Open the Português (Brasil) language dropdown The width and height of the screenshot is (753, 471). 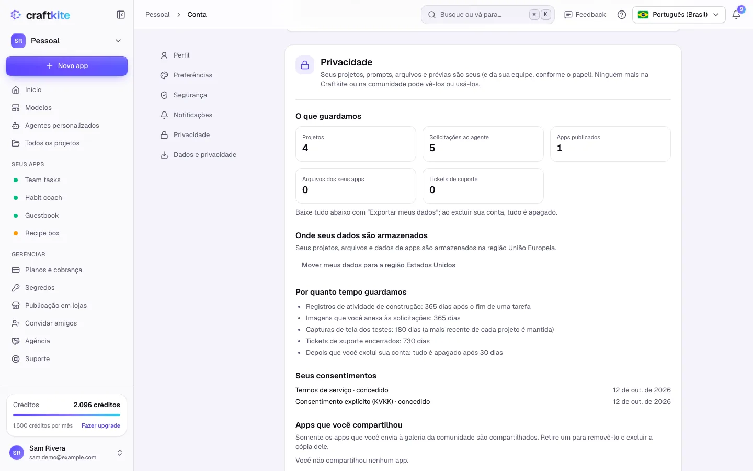pos(679,15)
